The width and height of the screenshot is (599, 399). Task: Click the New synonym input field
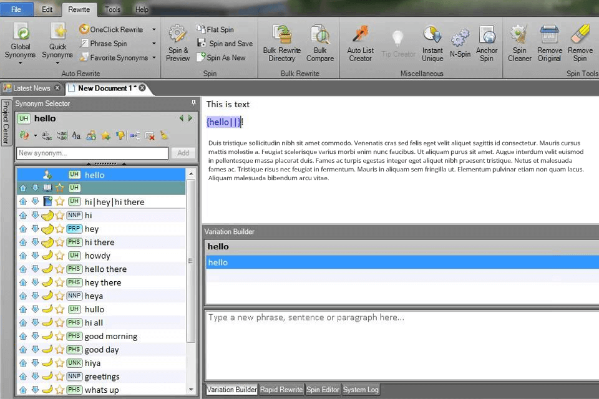point(92,153)
